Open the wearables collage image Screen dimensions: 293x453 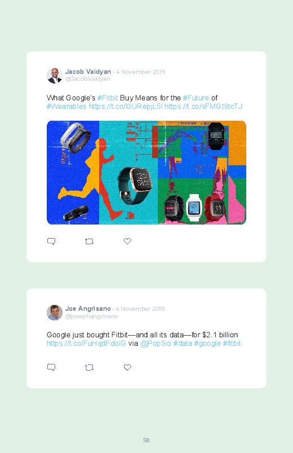click(146, 173)
